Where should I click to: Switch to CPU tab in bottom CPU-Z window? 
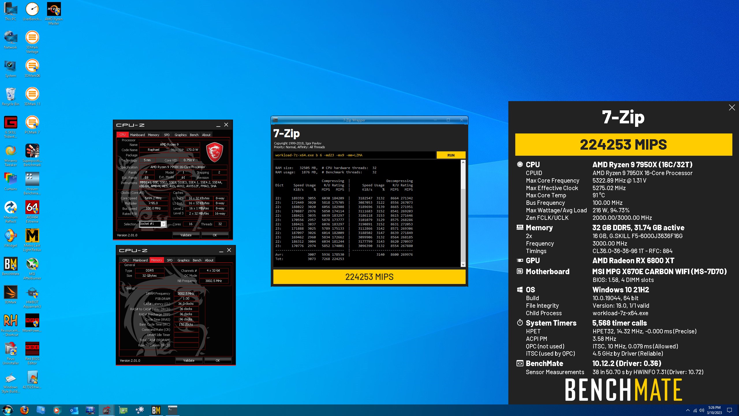(x=126, y=260)
